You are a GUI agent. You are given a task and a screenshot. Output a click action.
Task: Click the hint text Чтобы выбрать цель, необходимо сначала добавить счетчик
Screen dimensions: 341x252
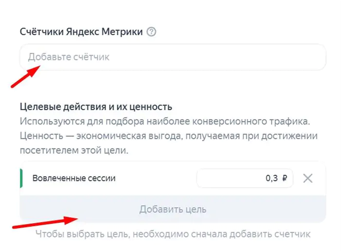(173, 234)
